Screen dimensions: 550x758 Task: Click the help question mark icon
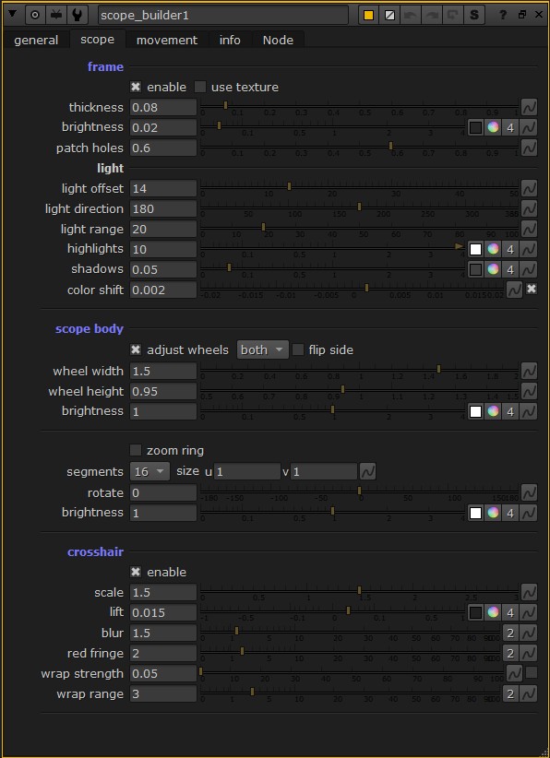pos(503,15)
